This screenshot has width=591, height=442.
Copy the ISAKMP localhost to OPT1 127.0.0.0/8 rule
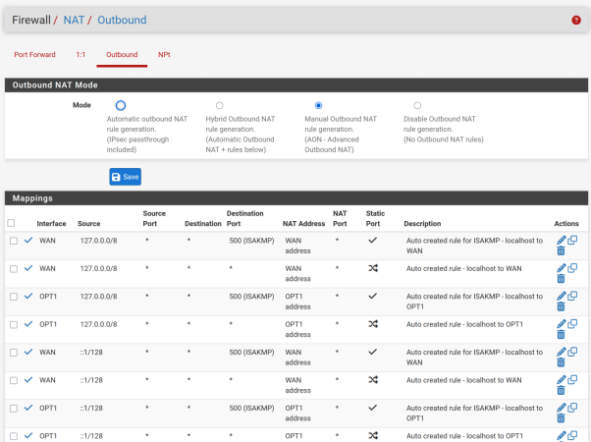(x=572, y=296)
